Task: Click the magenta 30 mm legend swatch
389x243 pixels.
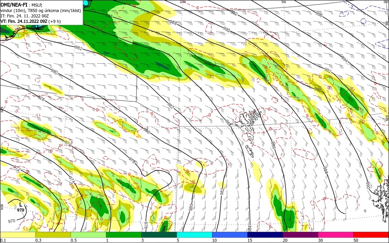Action: [336, 235]
